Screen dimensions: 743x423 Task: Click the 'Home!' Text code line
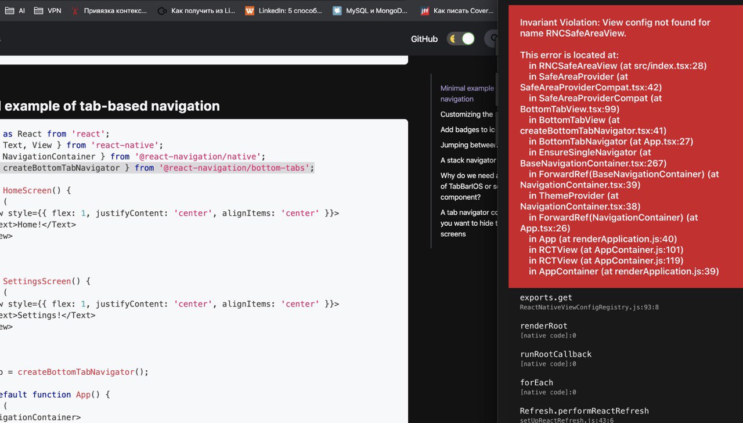click(38, 225)
